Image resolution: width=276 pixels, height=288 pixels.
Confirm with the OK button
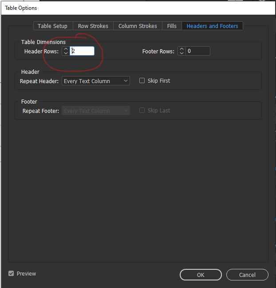tap(201, 275)
